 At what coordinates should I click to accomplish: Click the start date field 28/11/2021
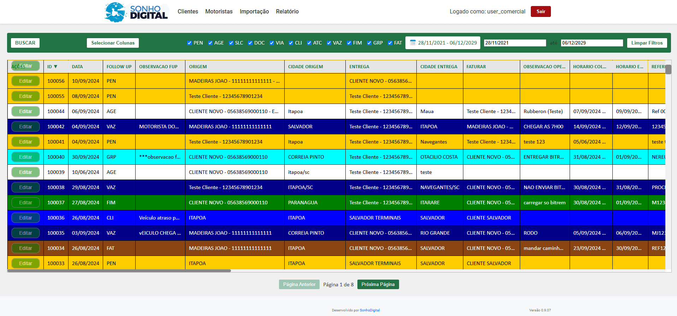point(515,43)
